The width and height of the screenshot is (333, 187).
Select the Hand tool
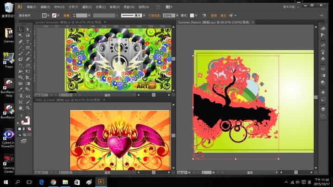21,108
